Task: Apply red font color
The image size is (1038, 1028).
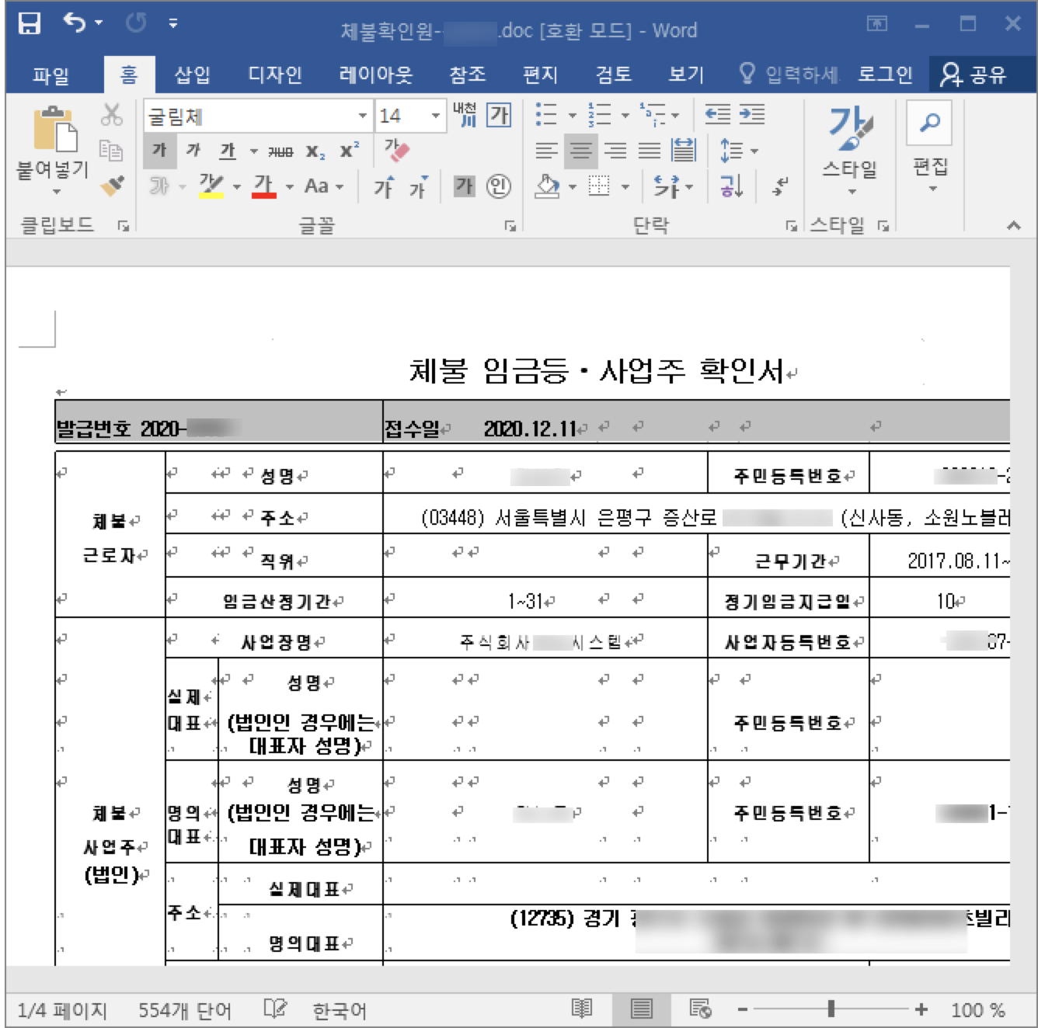Action: click(x=264, y=186)
